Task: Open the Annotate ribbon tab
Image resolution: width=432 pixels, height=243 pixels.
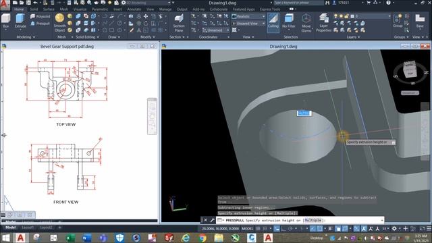Action: tap(134, 9)
